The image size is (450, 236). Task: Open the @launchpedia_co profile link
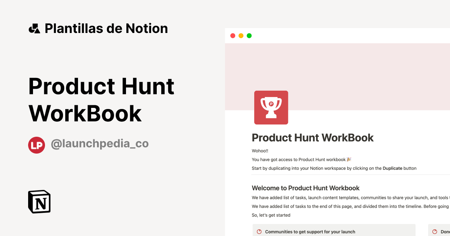pyautogui.click(x=100, y=144)
